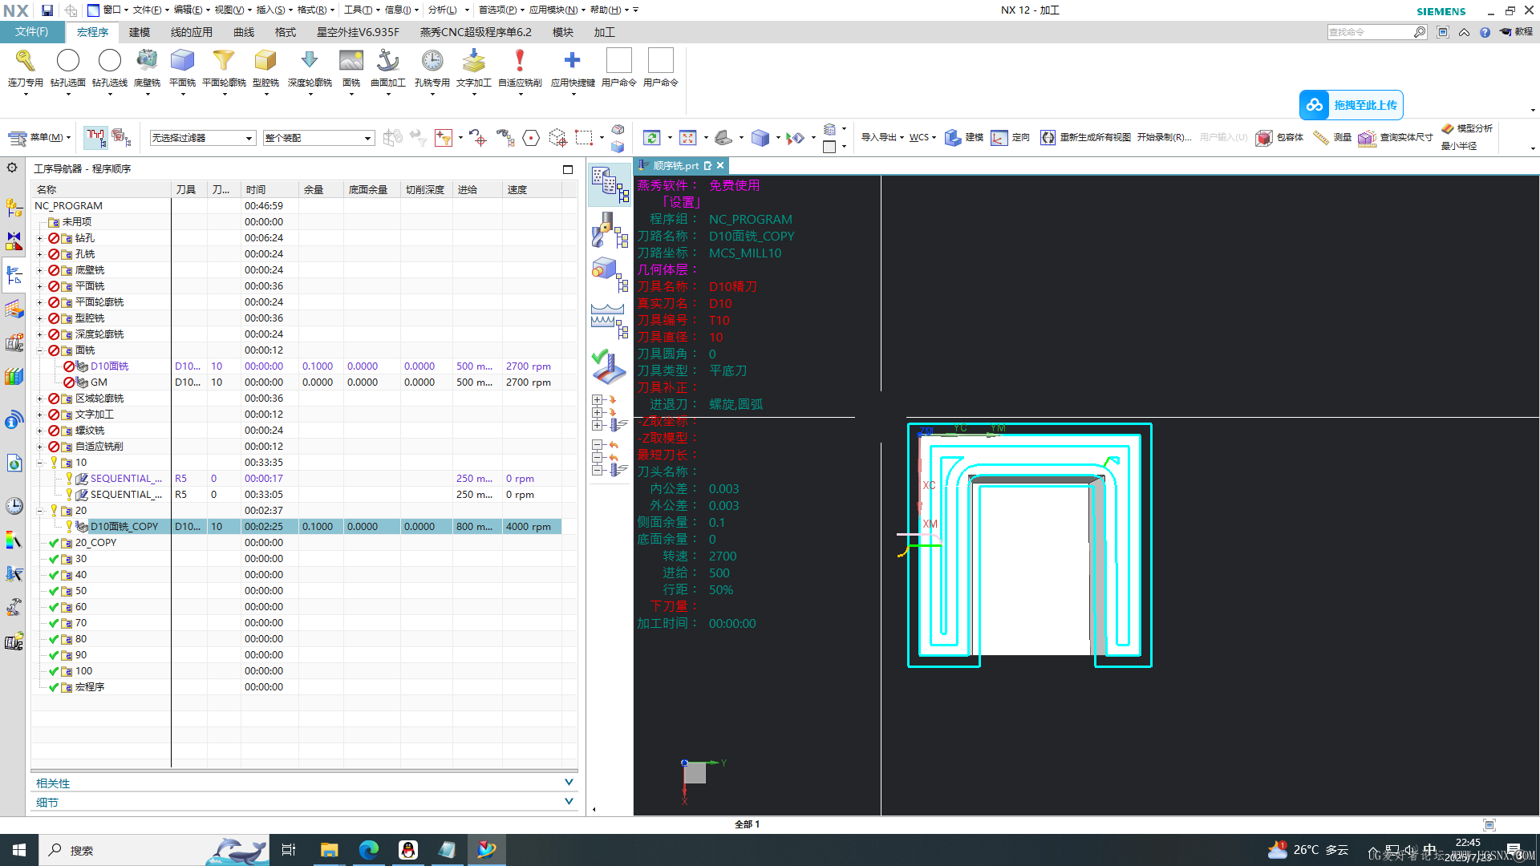Screen dimensions: 1540x866
Task: Click the 孔铣专用 clock icon
Action: [x=432, y=61]
